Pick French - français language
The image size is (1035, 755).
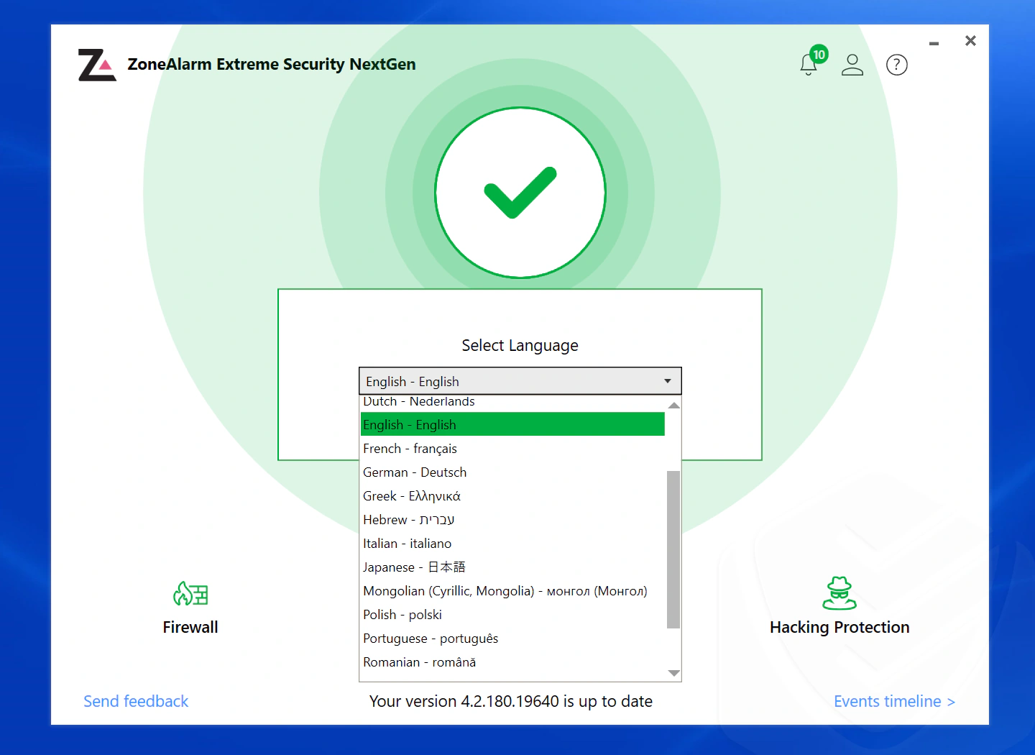click(x=512, y=449)
